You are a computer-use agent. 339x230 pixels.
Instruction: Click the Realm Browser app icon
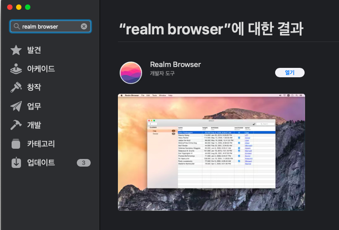click(x=131, y=73)
